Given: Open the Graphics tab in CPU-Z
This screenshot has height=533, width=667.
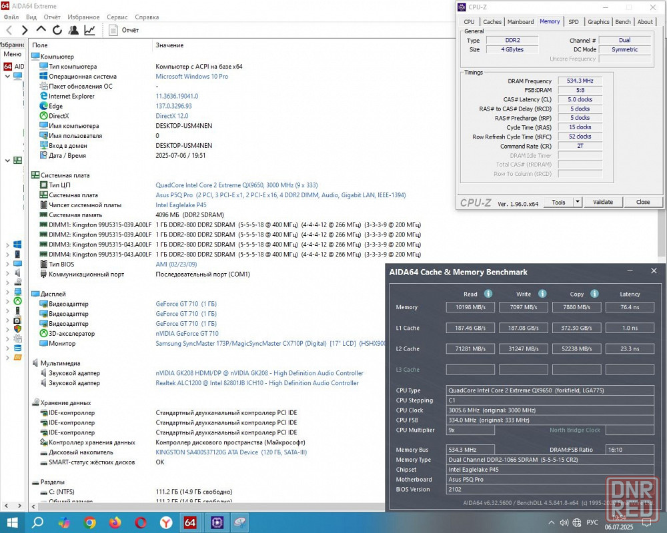Looking at the screenshot, I should [598, 22].
